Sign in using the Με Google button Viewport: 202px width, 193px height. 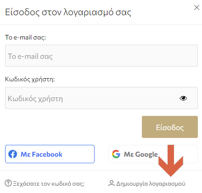(153, 154)
